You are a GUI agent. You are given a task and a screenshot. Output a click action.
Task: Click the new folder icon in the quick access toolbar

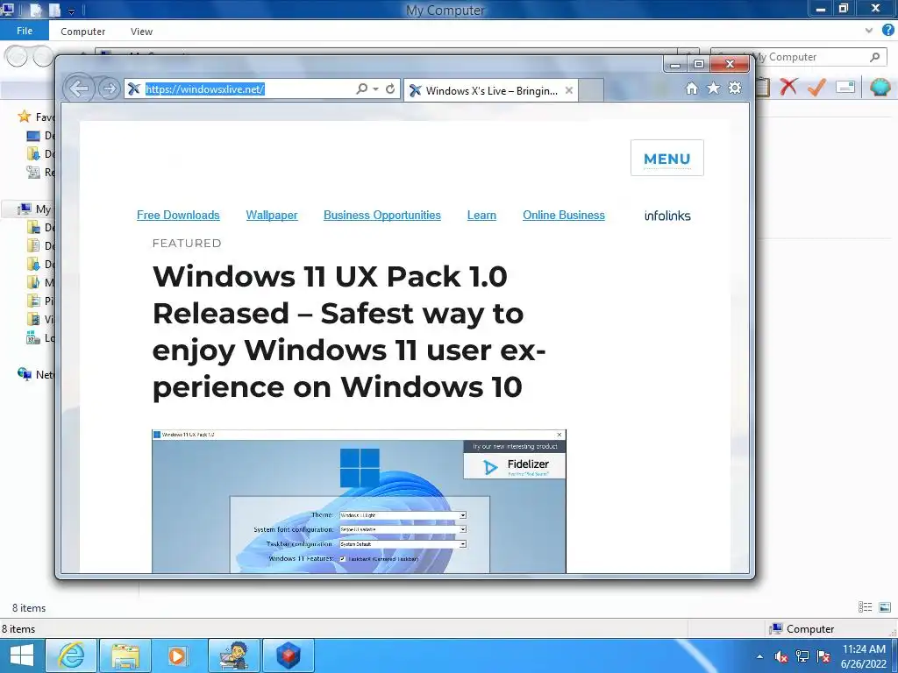54,10
